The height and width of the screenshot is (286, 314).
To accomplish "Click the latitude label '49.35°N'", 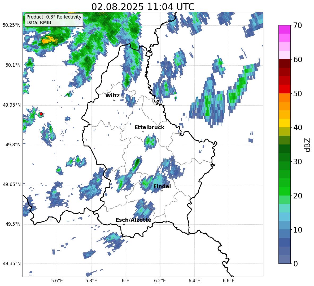I will pos(12,264).
